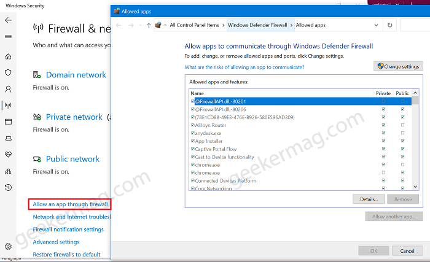Open Protection history clock icon
The image size is (430, 262).
click(x=8, y=188)
